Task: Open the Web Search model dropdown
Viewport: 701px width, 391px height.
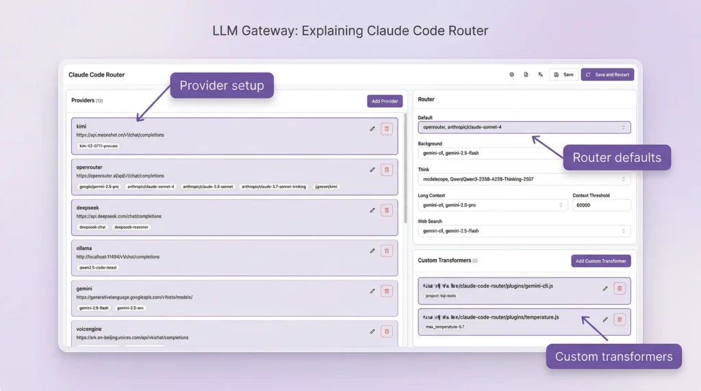Action: coord(524,231)
